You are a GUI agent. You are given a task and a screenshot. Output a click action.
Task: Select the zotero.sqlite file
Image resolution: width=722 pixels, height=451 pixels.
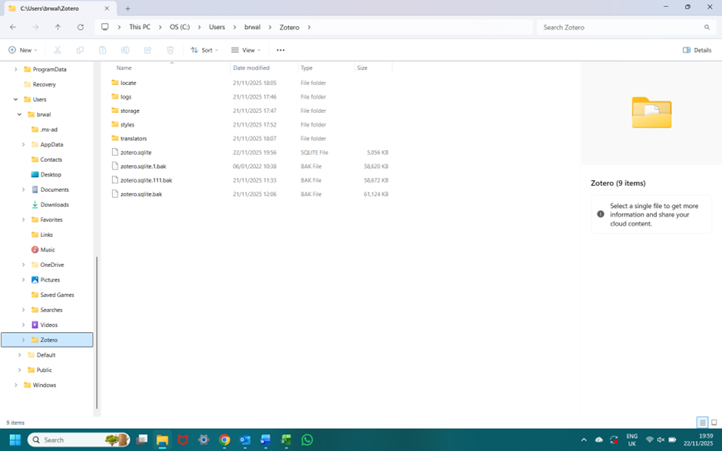136,152
